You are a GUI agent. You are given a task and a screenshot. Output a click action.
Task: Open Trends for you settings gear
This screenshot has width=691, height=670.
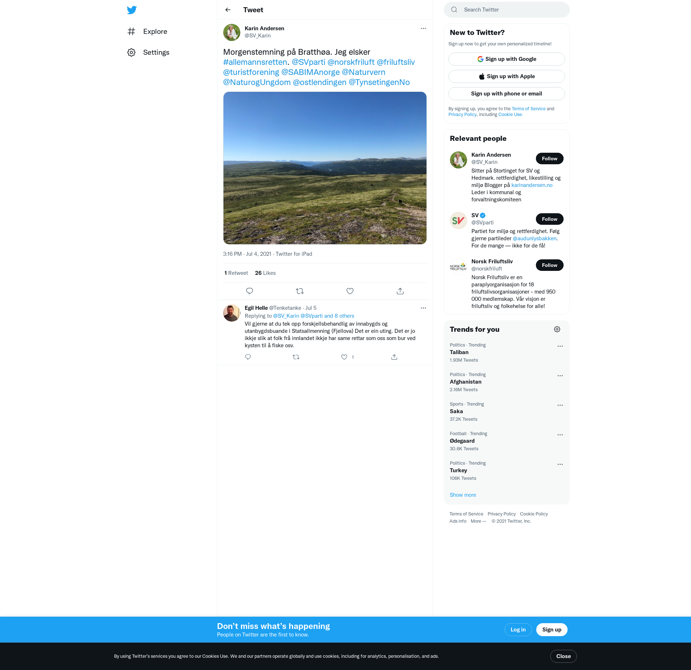(x=557, y=329)
